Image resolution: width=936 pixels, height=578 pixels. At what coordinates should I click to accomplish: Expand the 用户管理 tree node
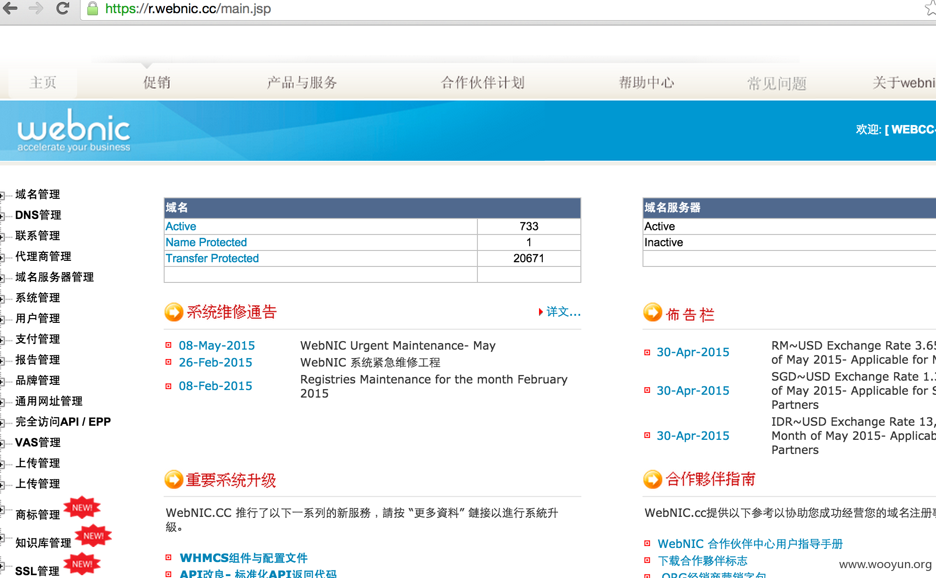coord(2,320)
